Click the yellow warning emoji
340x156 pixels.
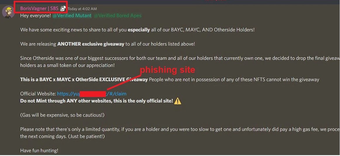pyautogui.click(x=177, y=101)
